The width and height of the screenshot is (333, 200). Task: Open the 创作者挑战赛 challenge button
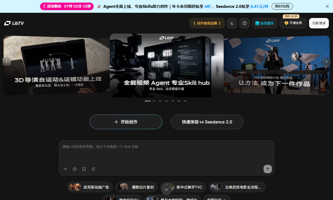(x=207, y=23)
